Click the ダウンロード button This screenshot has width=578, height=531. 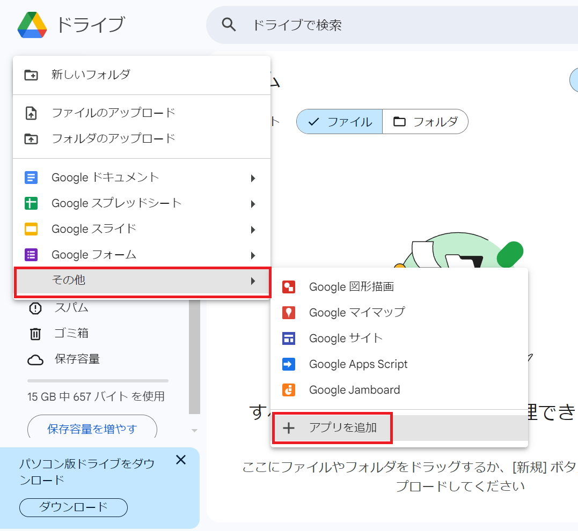click(73, 507)
